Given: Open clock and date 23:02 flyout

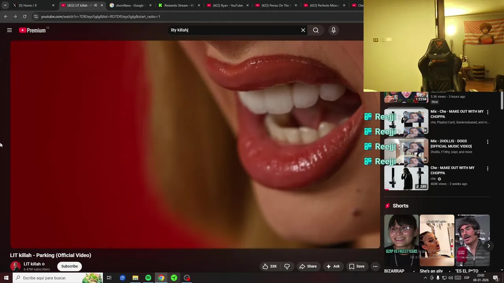Looking at the screenshot, I should click(x=481, y=278).
